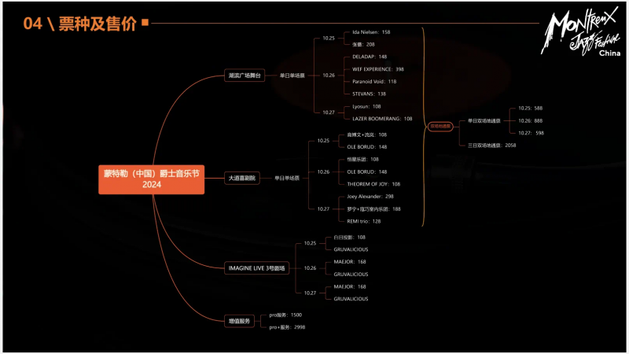
Task: Select the 大道喜剧院 venue node
Action: pyautogui.click(x=242, y=178)
